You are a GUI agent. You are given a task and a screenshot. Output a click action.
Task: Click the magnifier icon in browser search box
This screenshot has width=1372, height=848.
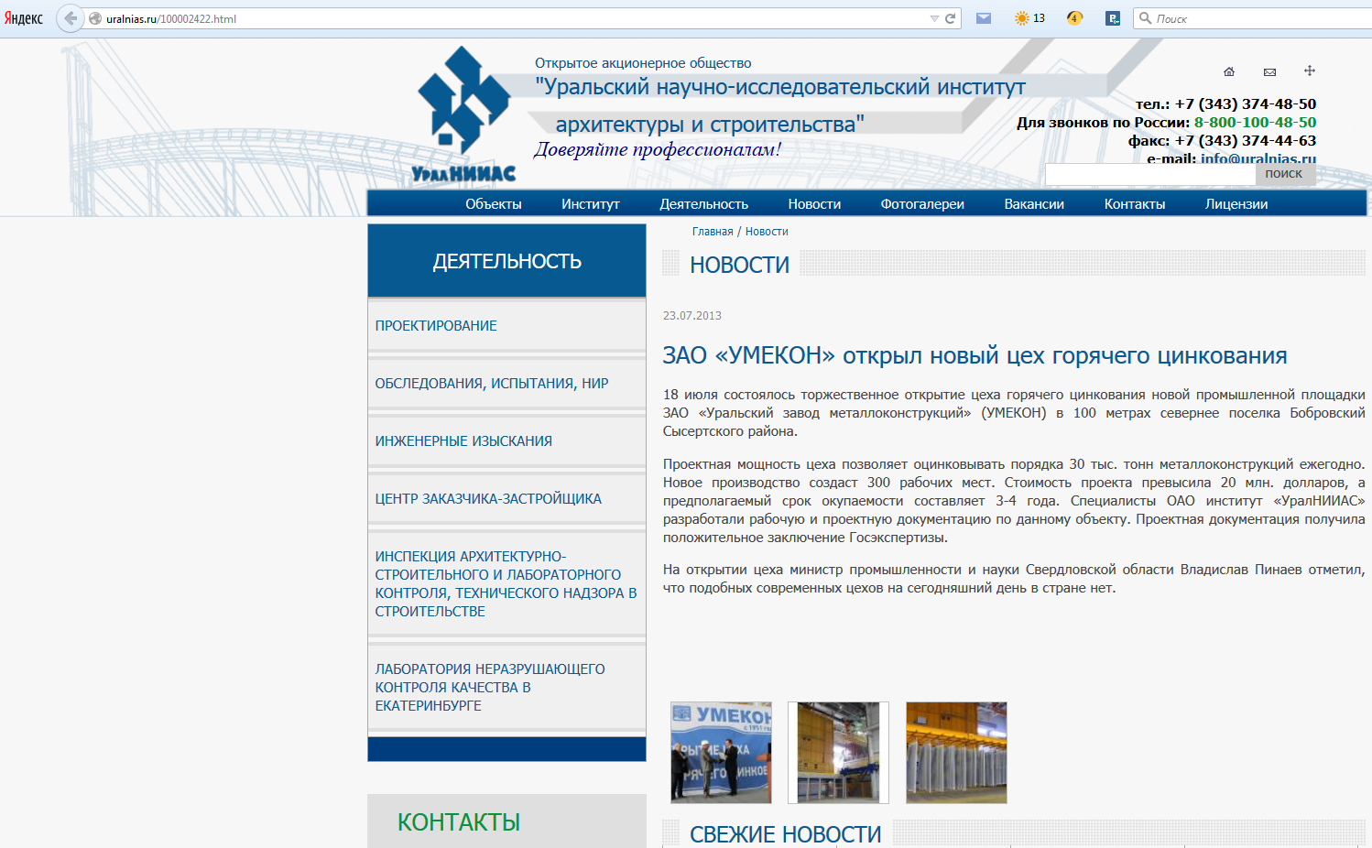pyautogui.click(x=1145, y=18)
